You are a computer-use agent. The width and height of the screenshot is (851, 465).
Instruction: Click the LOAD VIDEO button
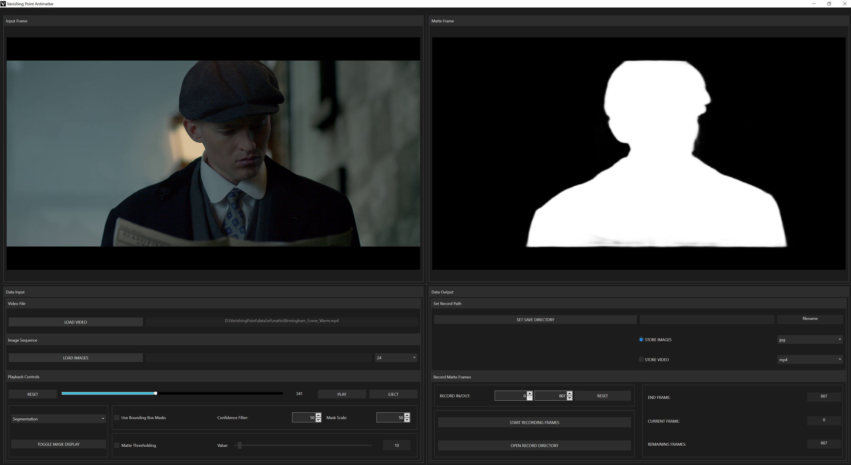coord(76,322)
